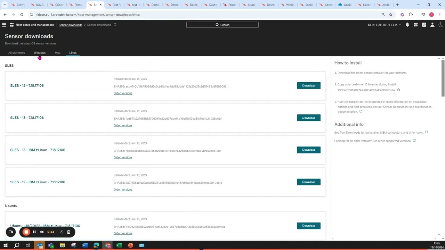Download SLES - 12 - IBM zLinux sensor
The width and height of the screenshot is (445, 250).
coord(309,182)
